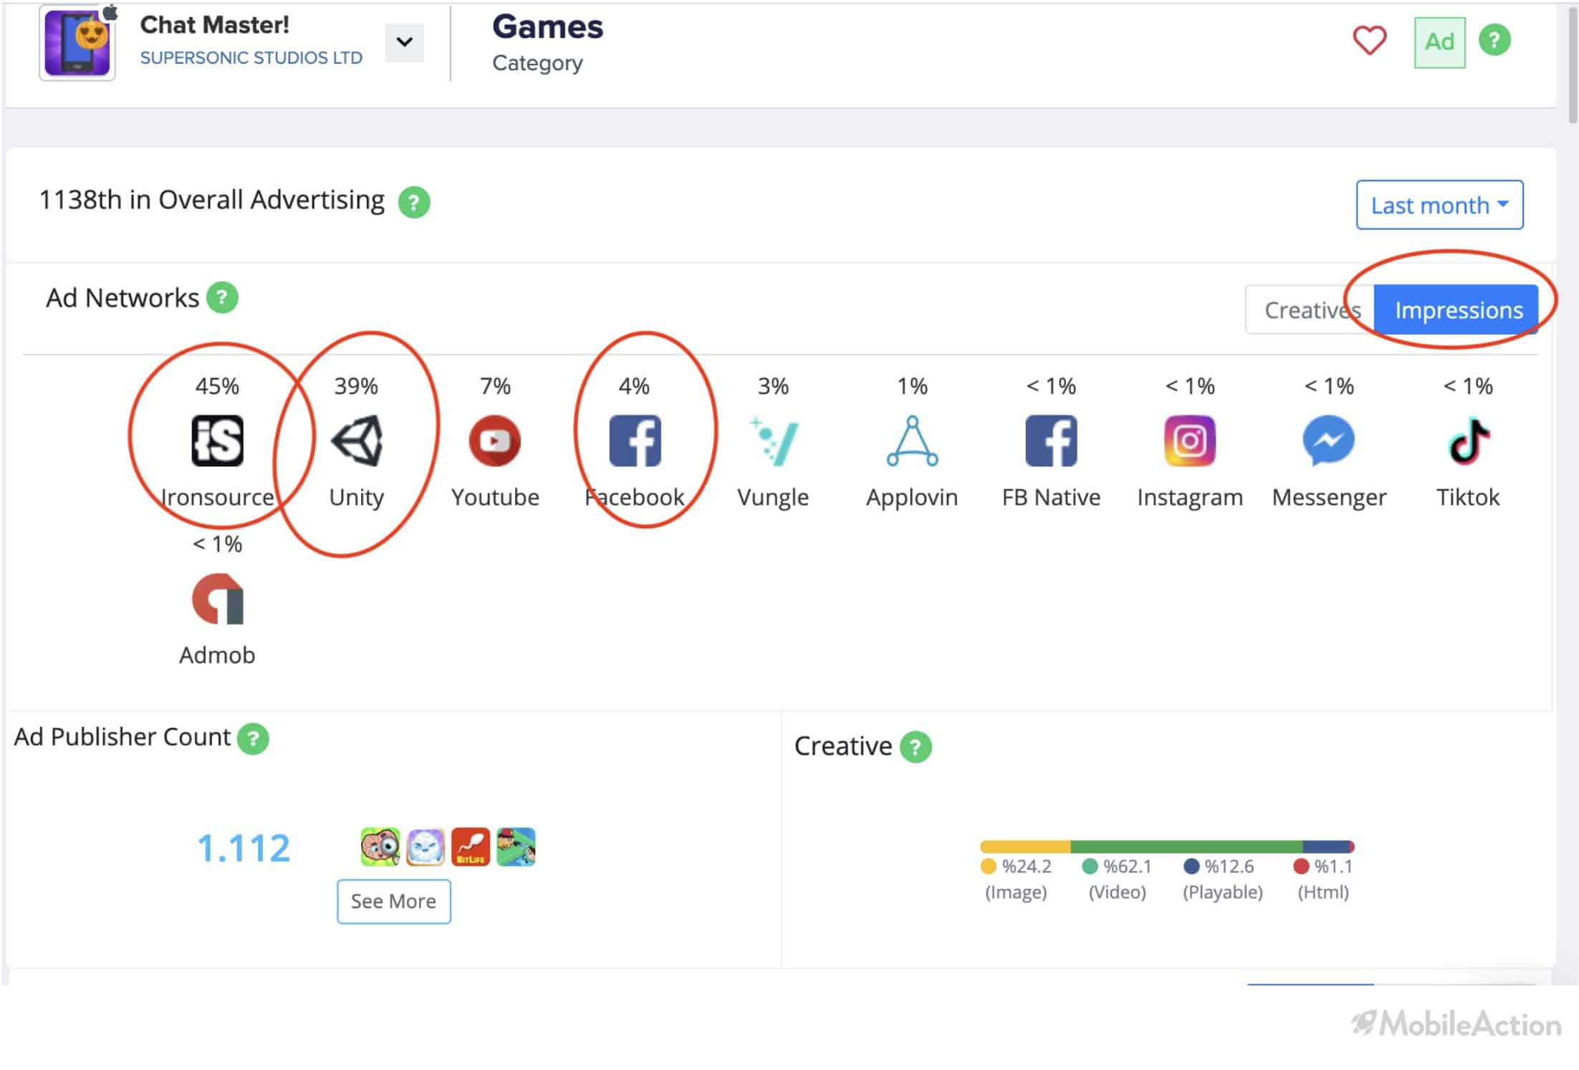Click the green Ad badge
Screen dimensions: 1579x1070
pyautogui.click(x=1439, y=42)
